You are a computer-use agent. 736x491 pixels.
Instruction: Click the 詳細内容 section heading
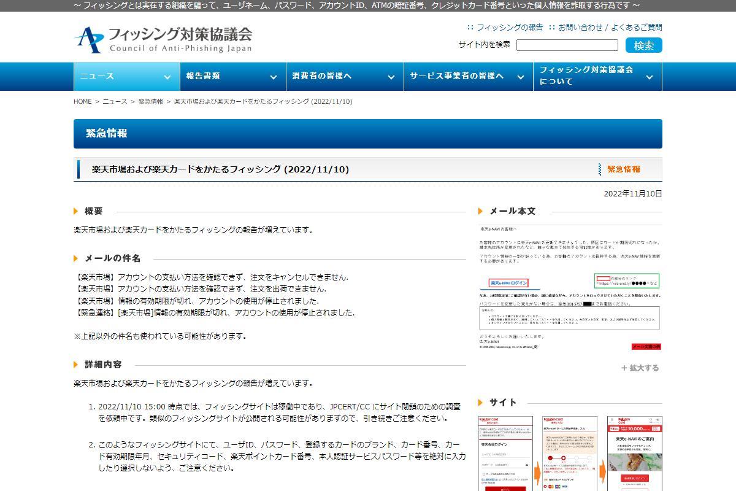103,365
